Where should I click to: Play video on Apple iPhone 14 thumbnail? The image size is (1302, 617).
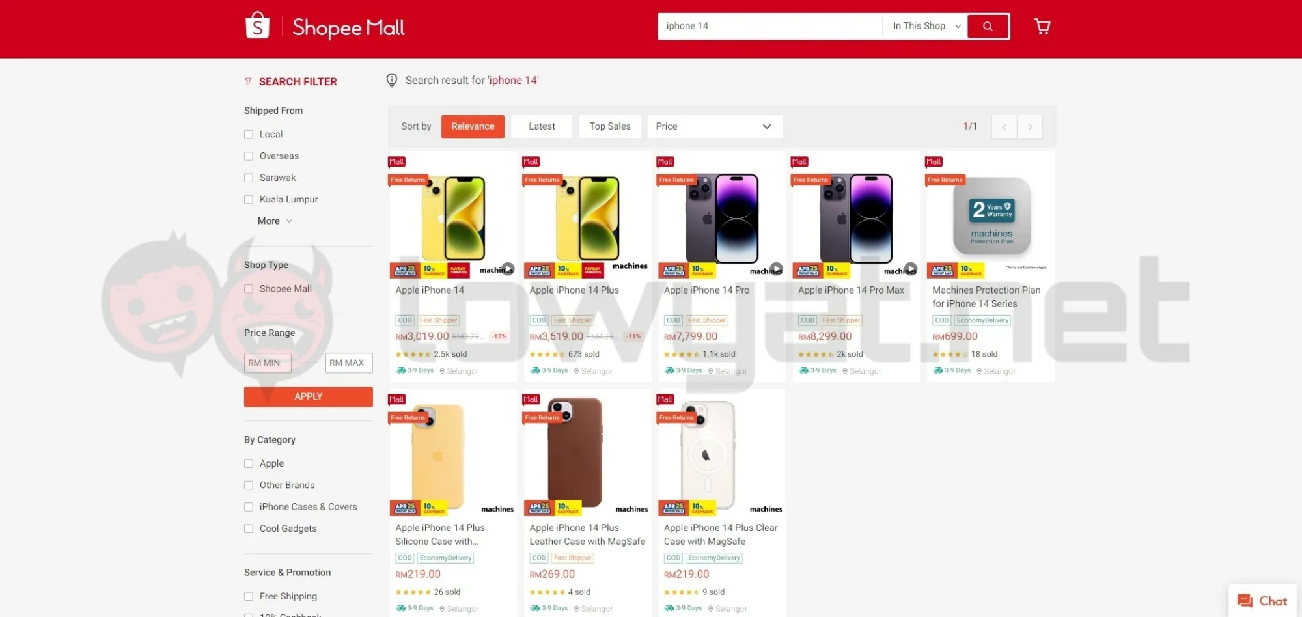[x=508, y=269]
